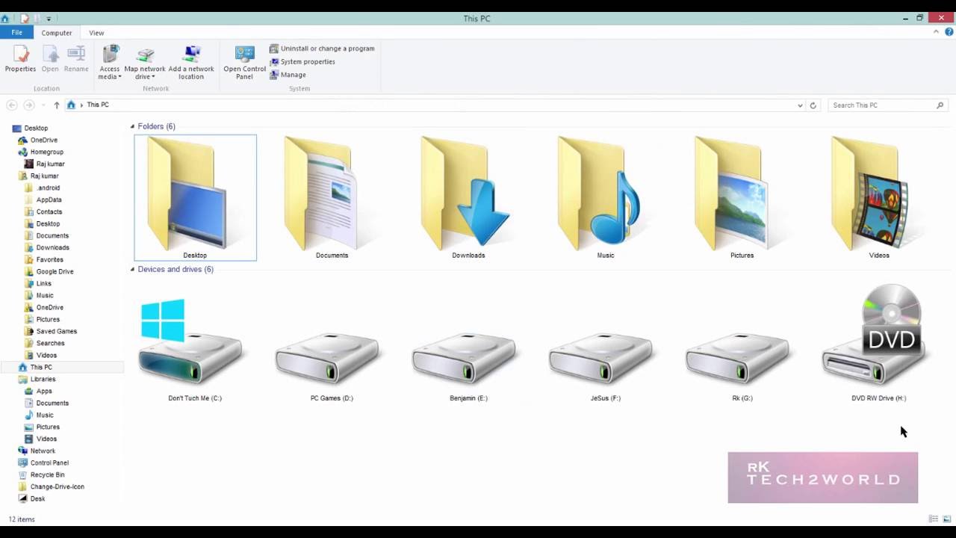The height and width of the screenshot is (538, 956).
Task: Open the Downloads folder icon
Action: click(468, 194)
